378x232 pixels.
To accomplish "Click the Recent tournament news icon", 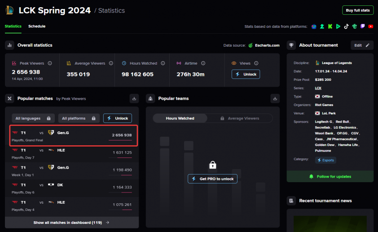I will coord(291,201).
